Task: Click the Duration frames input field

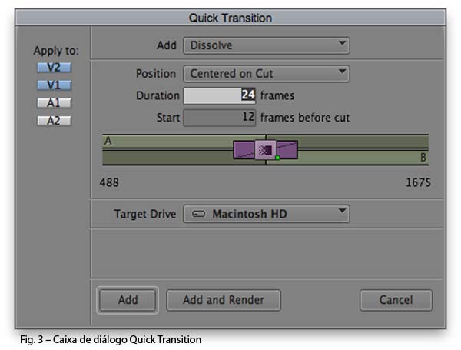Action: coord(219,96)
